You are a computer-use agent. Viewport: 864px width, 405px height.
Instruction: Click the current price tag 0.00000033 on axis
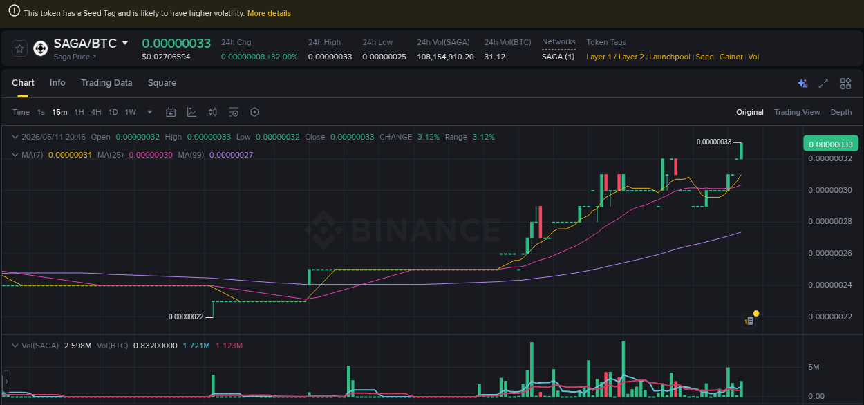tap(830, 144)
